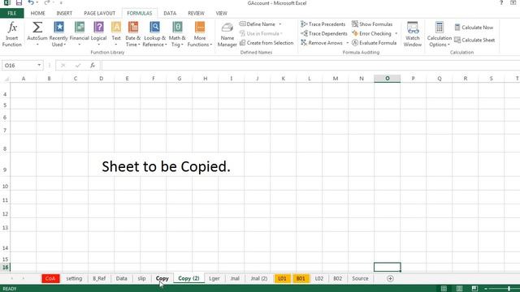The image size is (520, 292).
Task: Select the B_Ref sheet tab
Action: click(x=99, y=278)
